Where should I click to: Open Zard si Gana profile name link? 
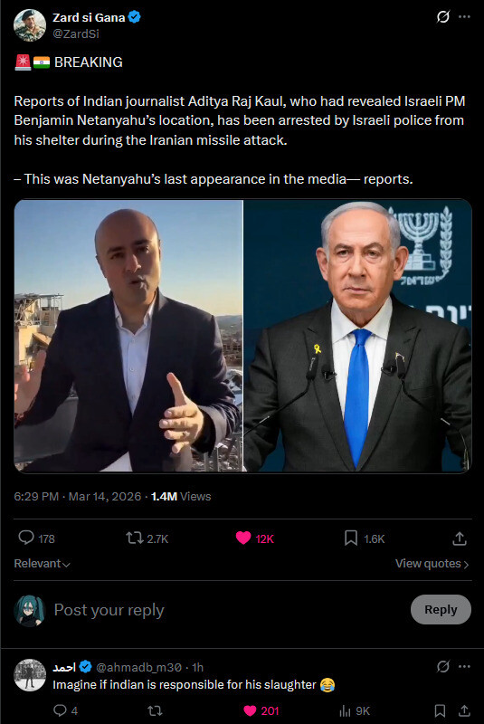coord(89,17)
